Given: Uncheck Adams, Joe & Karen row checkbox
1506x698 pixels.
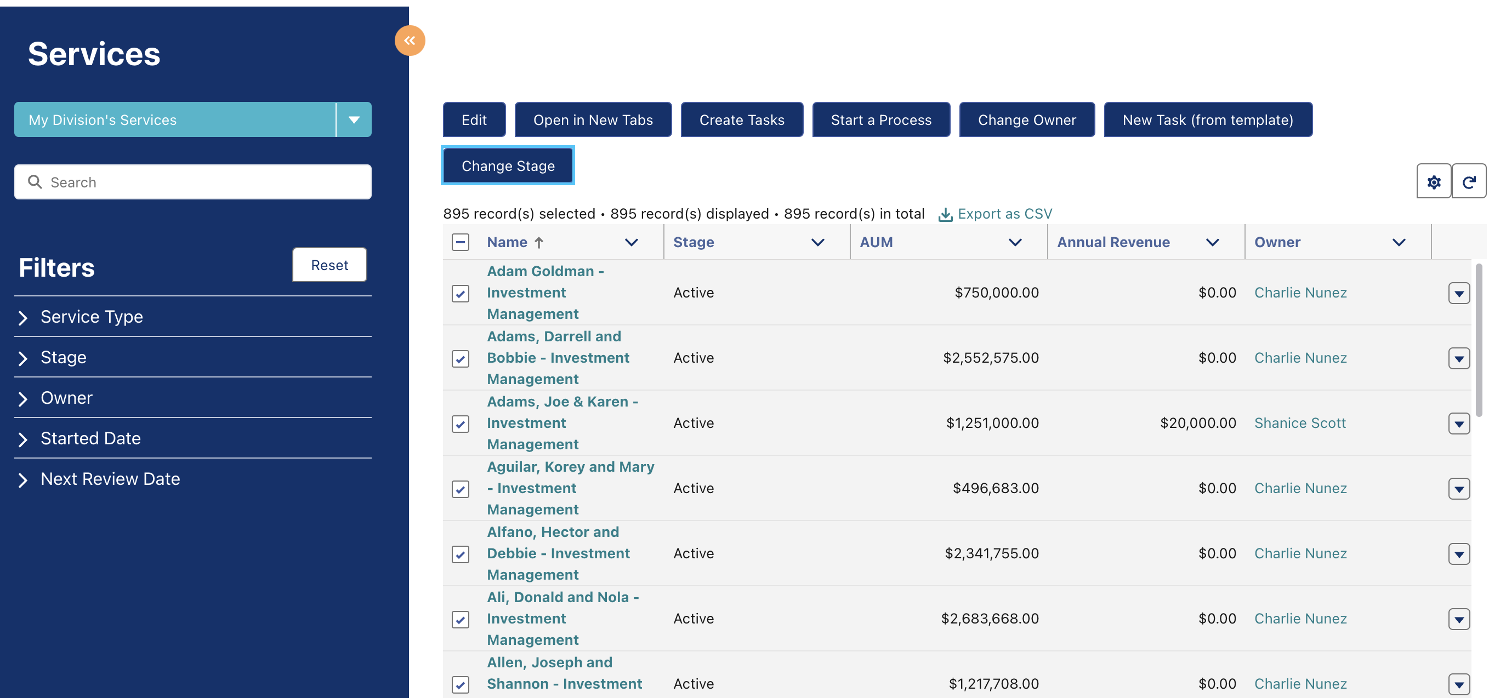Looking at the screenshot, I should click(x=460, y=424).
